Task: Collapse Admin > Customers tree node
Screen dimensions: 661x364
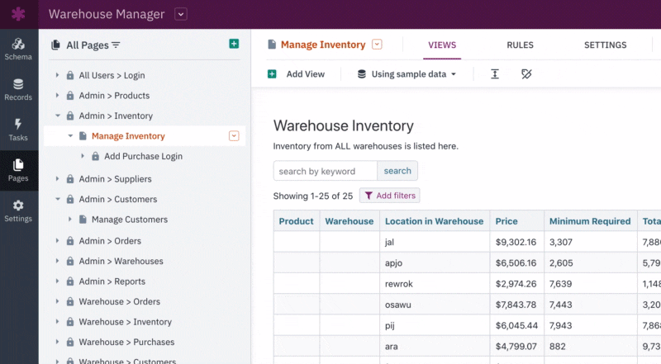Action: [x=57, y=199]
